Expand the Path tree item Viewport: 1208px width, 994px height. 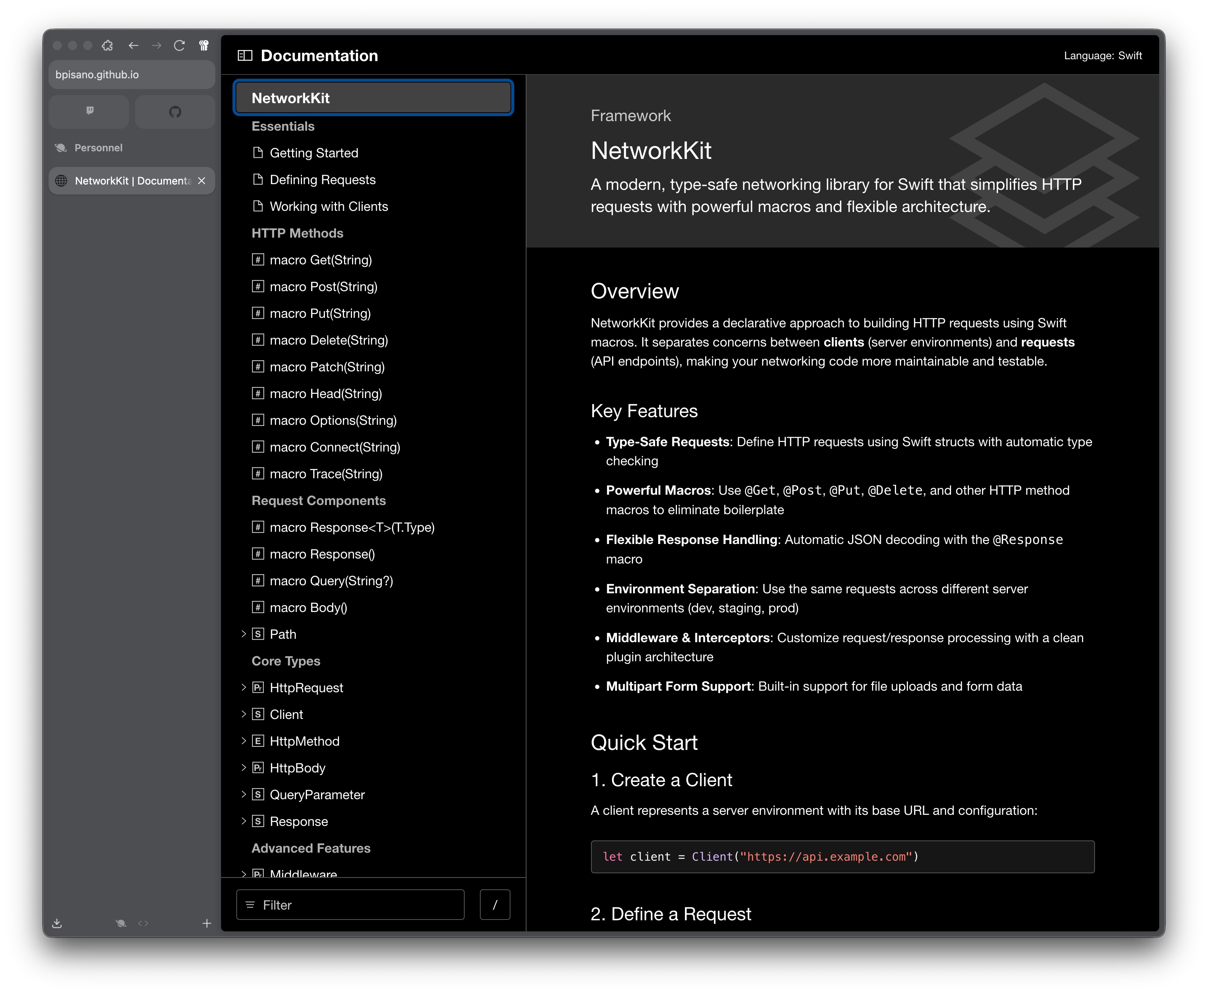tap(243, 634)
